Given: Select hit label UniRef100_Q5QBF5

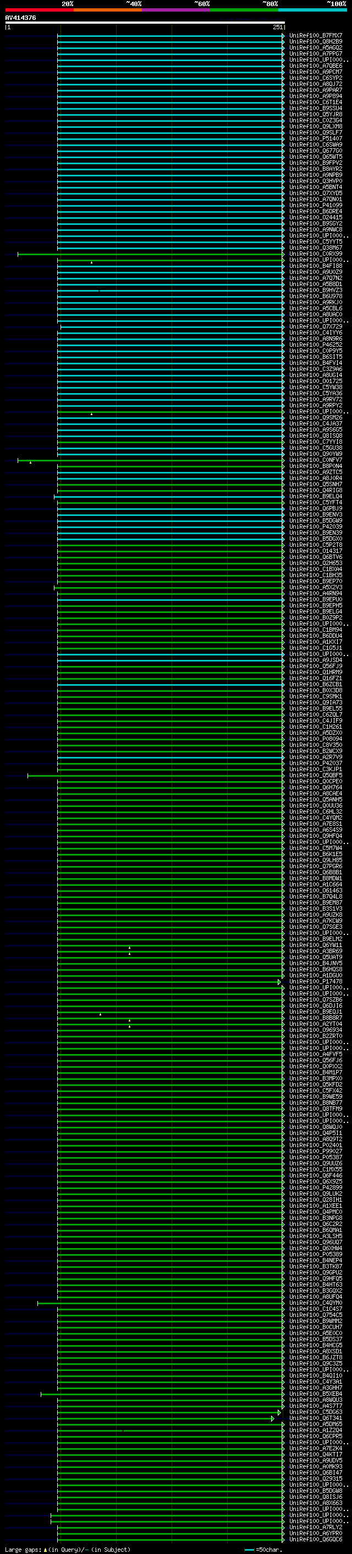Looking at the screenshot, I should tap(315, 775).
